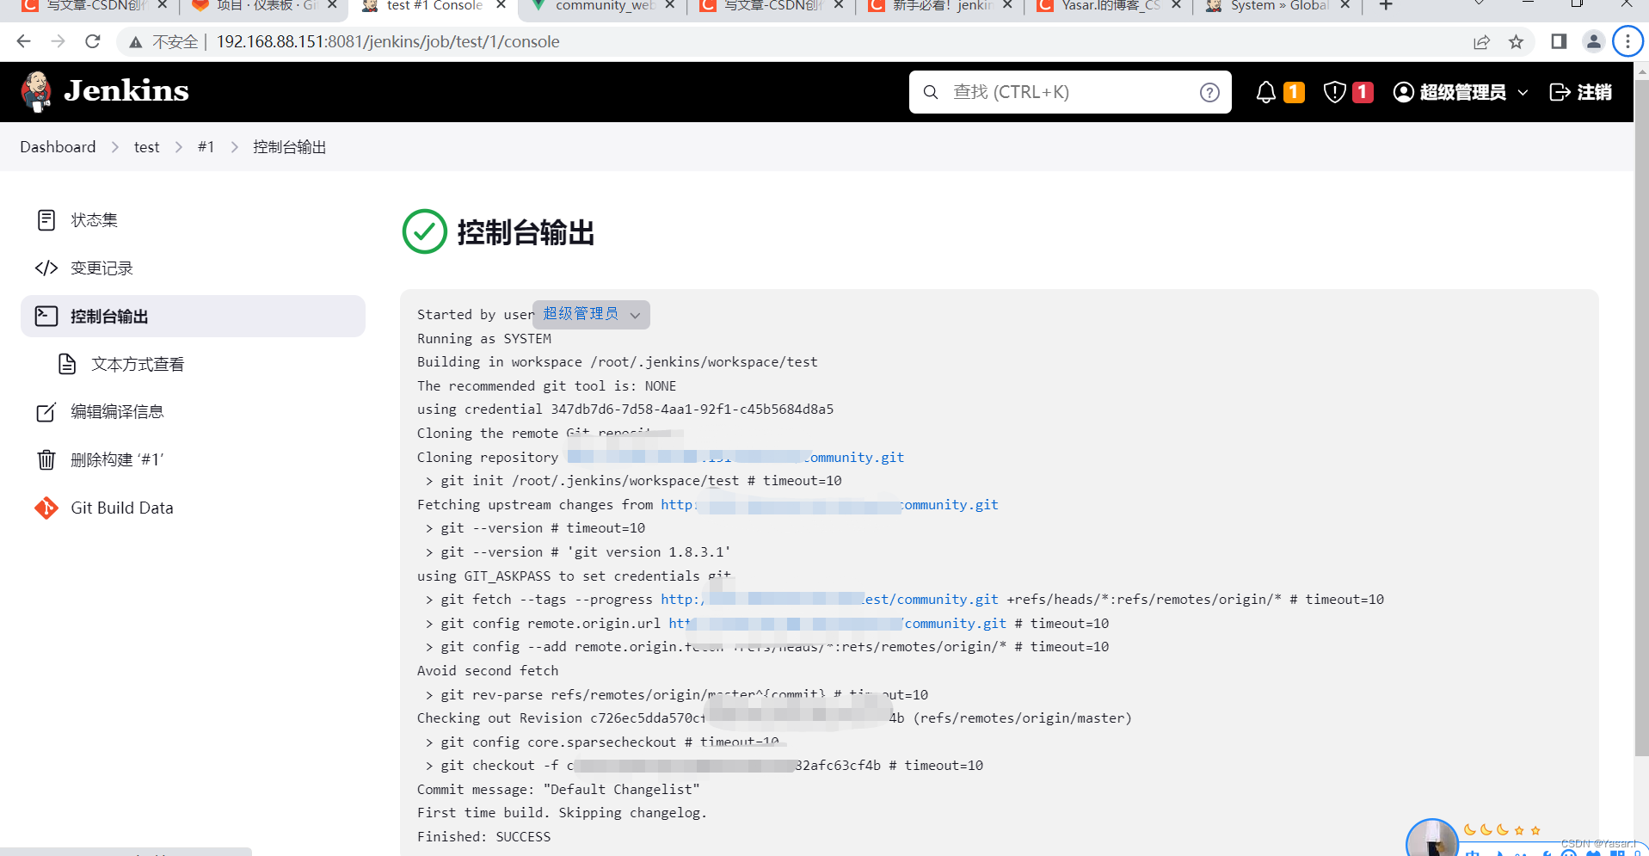Expand the 超级管理员 user menu chevron
Screen dimensions: 1649x856
coord(1523,91)
